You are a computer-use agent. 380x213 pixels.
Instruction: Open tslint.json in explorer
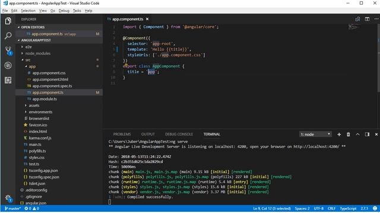[37, 184]
